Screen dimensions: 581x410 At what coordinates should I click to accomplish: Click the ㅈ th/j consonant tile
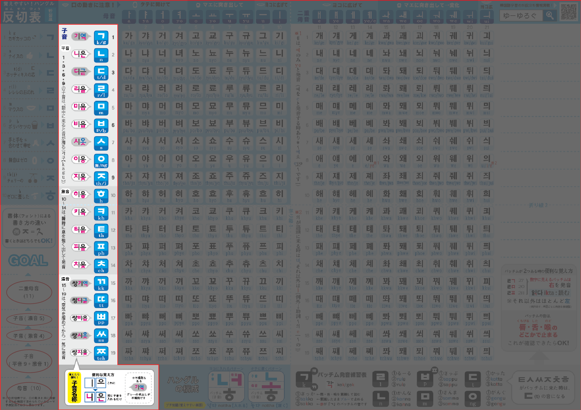click(101, 178)
